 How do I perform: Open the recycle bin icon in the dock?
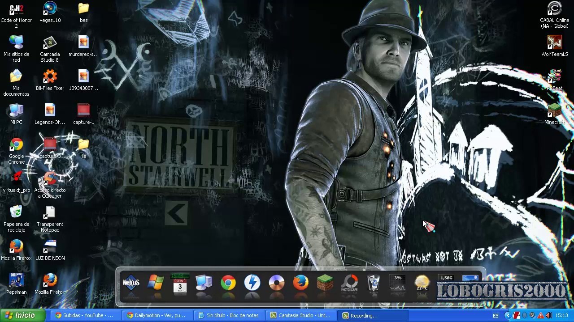tap(374, 283)
